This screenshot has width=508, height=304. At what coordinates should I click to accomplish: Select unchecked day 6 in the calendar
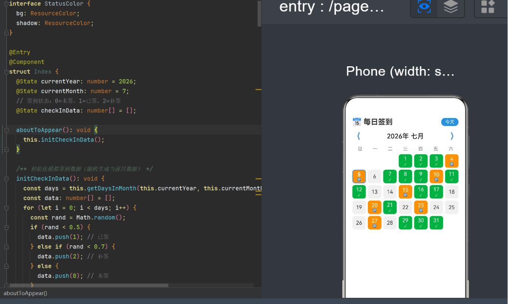tap(374, 176)
